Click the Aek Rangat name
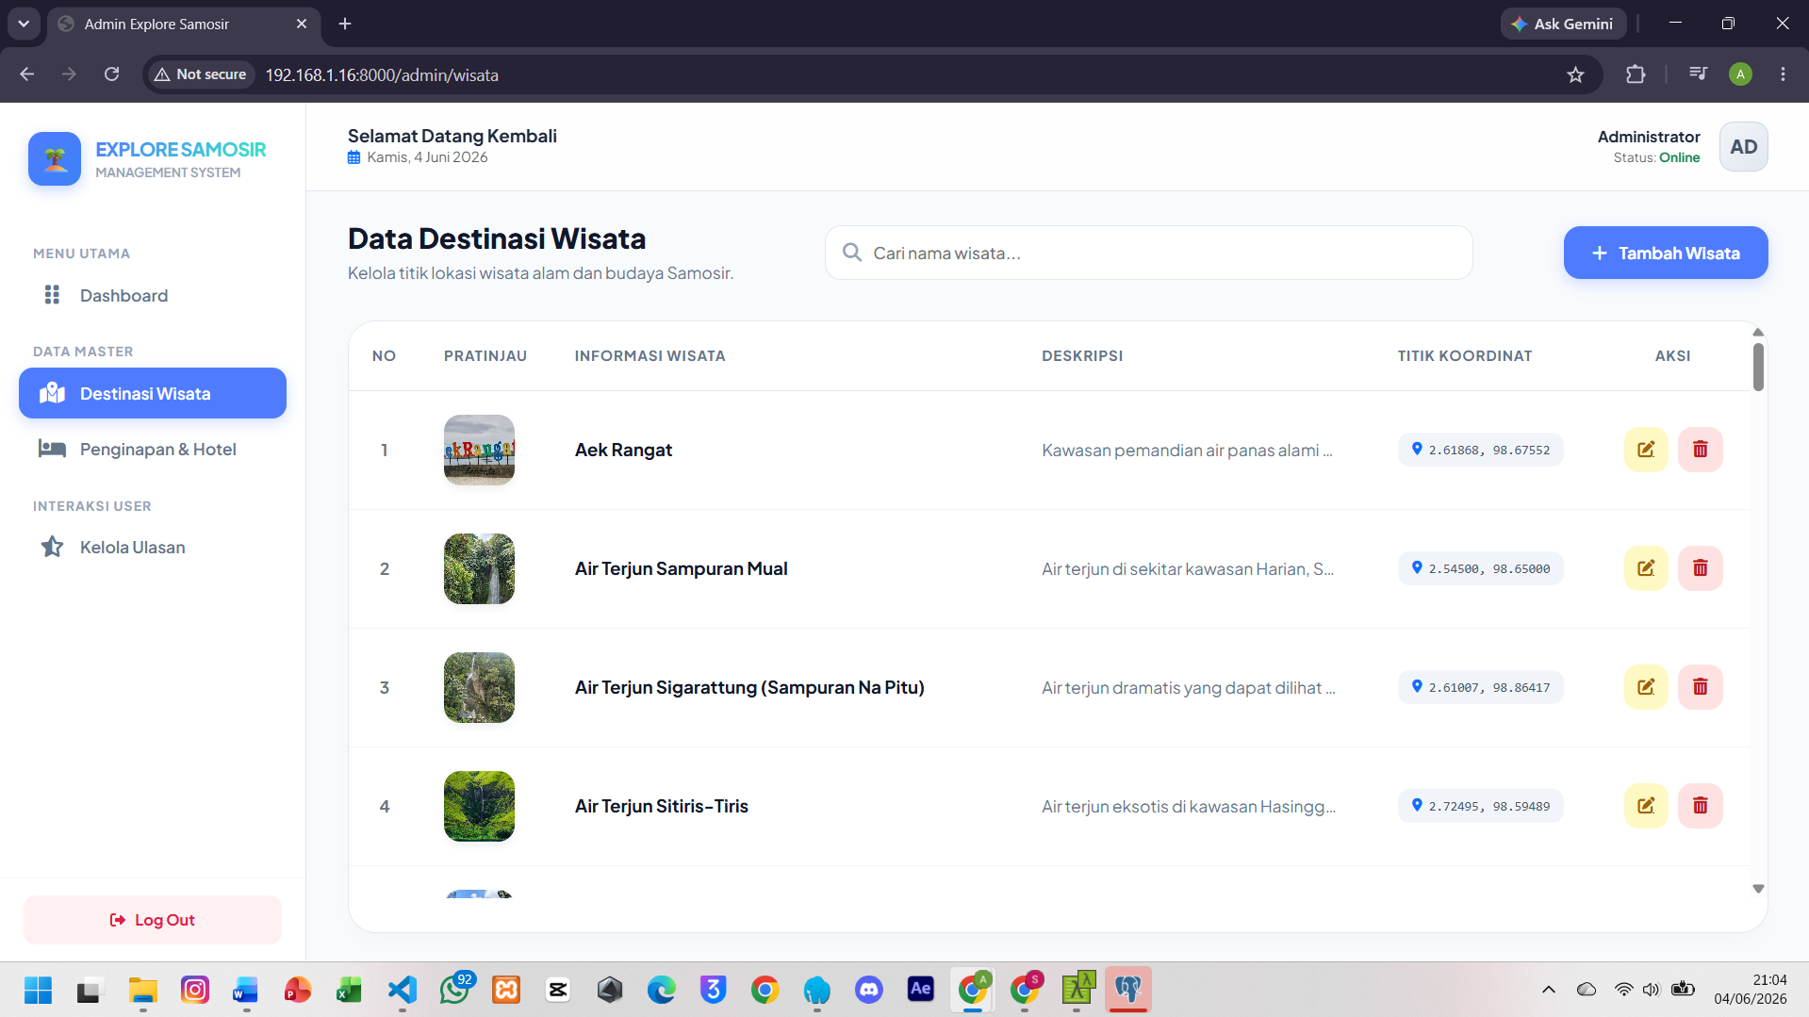Image resolution: width=1809 pixels, height=1017 pixels. point(623,450)
